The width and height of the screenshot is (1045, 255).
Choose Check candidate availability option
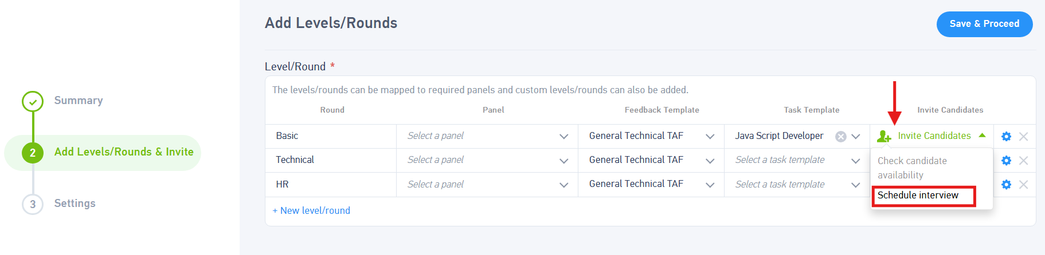click(x=912, y=168)
